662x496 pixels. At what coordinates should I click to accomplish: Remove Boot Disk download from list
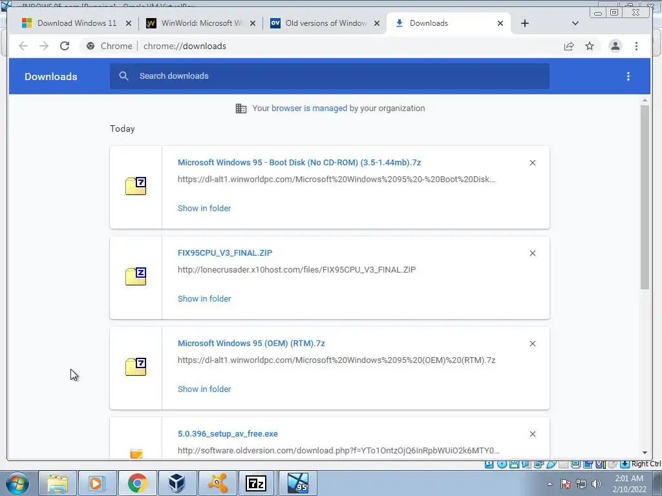pos(533,163)
